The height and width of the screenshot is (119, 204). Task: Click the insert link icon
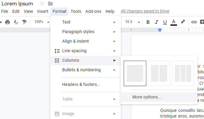pyautogui.click(x=194, y=22)
